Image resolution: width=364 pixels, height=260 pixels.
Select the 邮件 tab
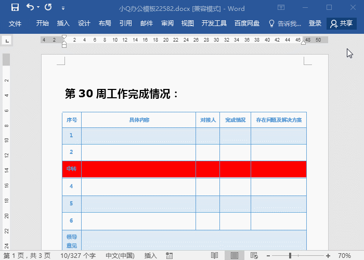tap(147, 23)
